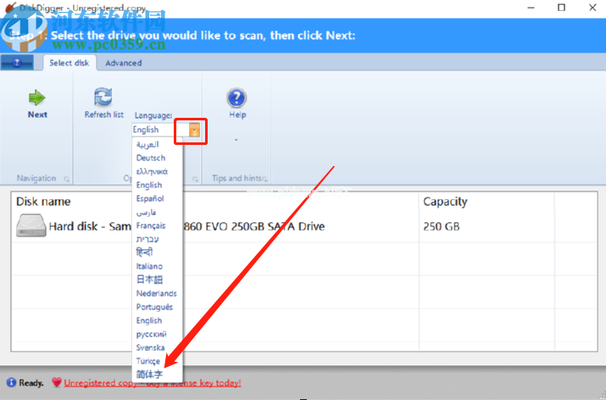Open the Language dropdown arrow
The image size is (606, 400).
[x=195, y=130]
